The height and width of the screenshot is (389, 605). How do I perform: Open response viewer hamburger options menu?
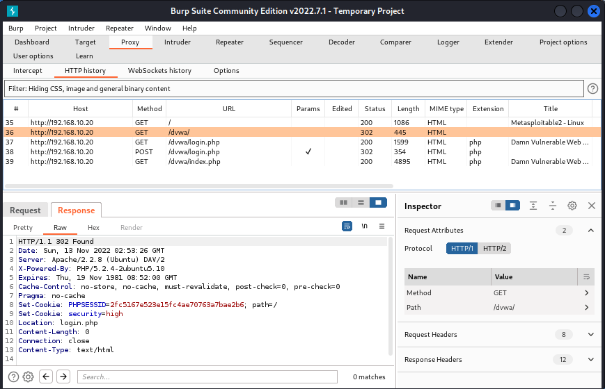point(382,226)
